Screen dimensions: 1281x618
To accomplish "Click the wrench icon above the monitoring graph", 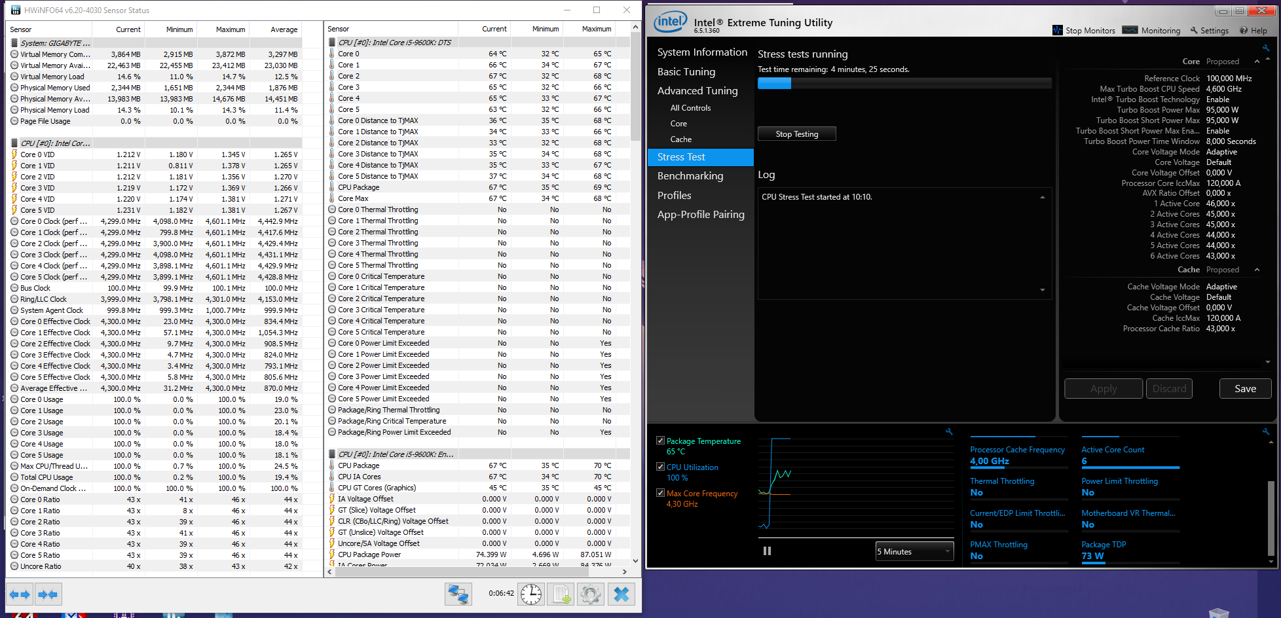I will pyautogui.click(x=949, y=431).
